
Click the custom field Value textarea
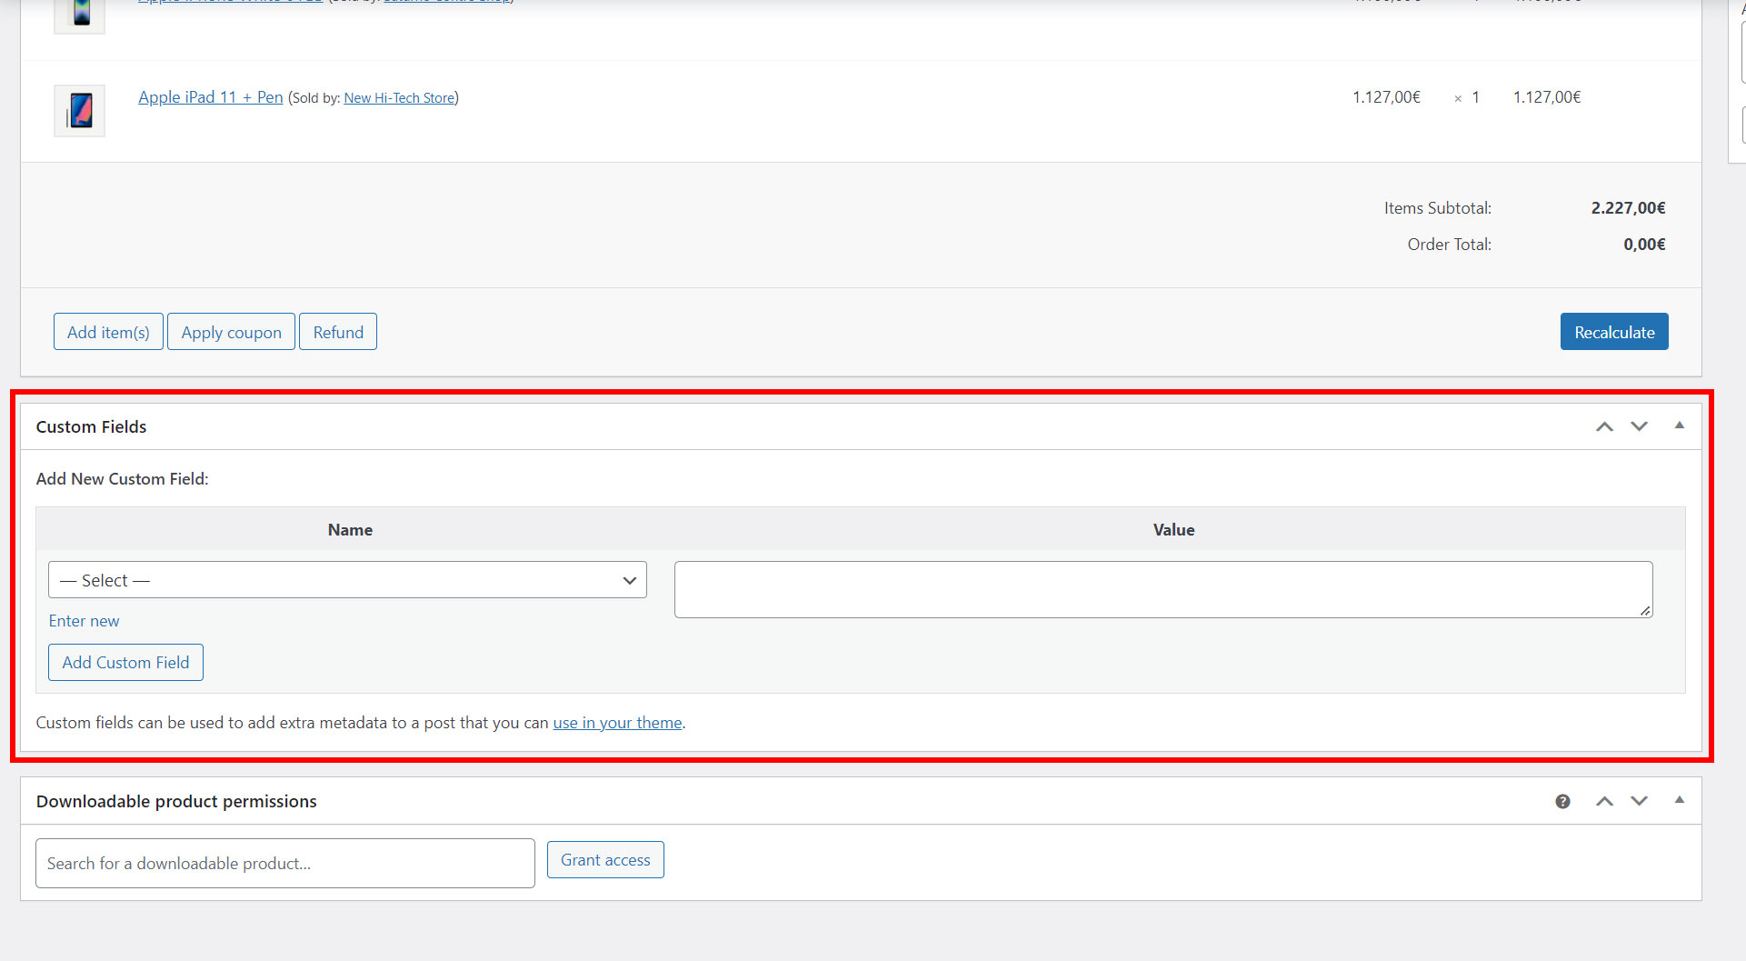(x=1162, y=589)
